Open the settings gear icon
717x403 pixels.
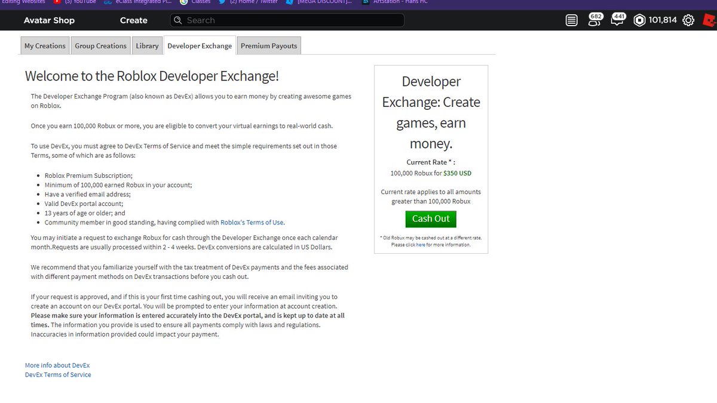(688, 20)
